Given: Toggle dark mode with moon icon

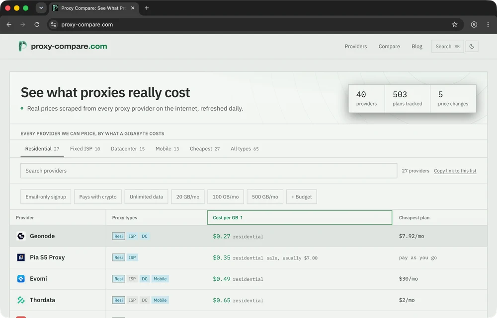Looking at the screenshot, I should [472, 46].
